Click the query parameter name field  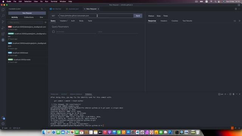76,32
